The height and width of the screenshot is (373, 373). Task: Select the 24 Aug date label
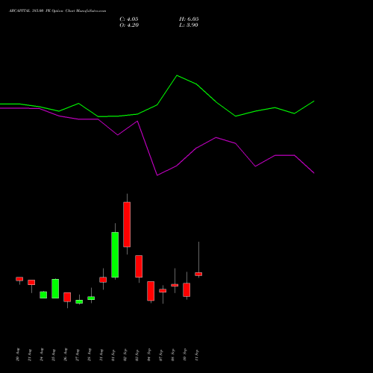[x=42, y=354]
